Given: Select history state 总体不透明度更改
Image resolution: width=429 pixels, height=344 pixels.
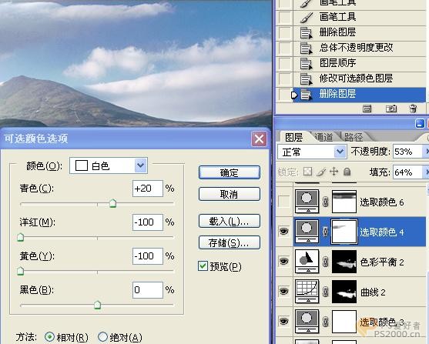Looking at the screenshot, I should point(356,48).
